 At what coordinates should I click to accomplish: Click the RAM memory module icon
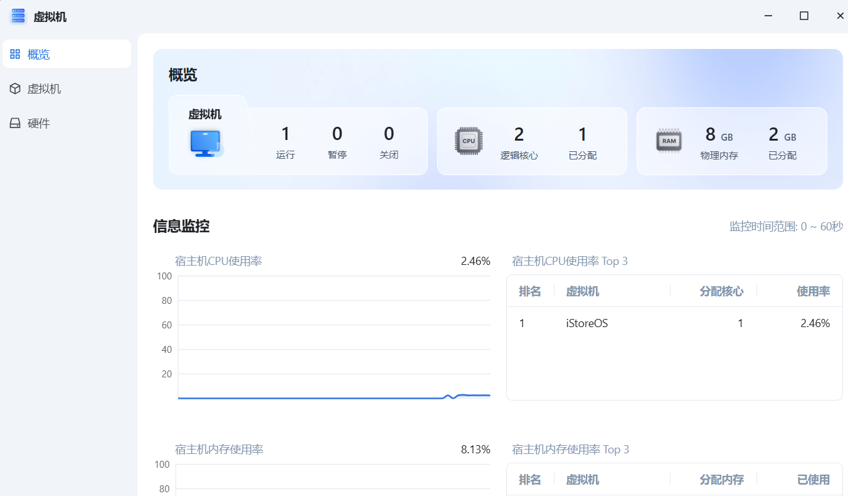[x=669, y=141]
